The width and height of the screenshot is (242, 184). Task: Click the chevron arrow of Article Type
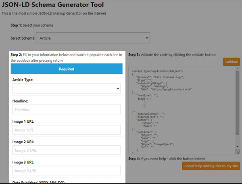118,89
